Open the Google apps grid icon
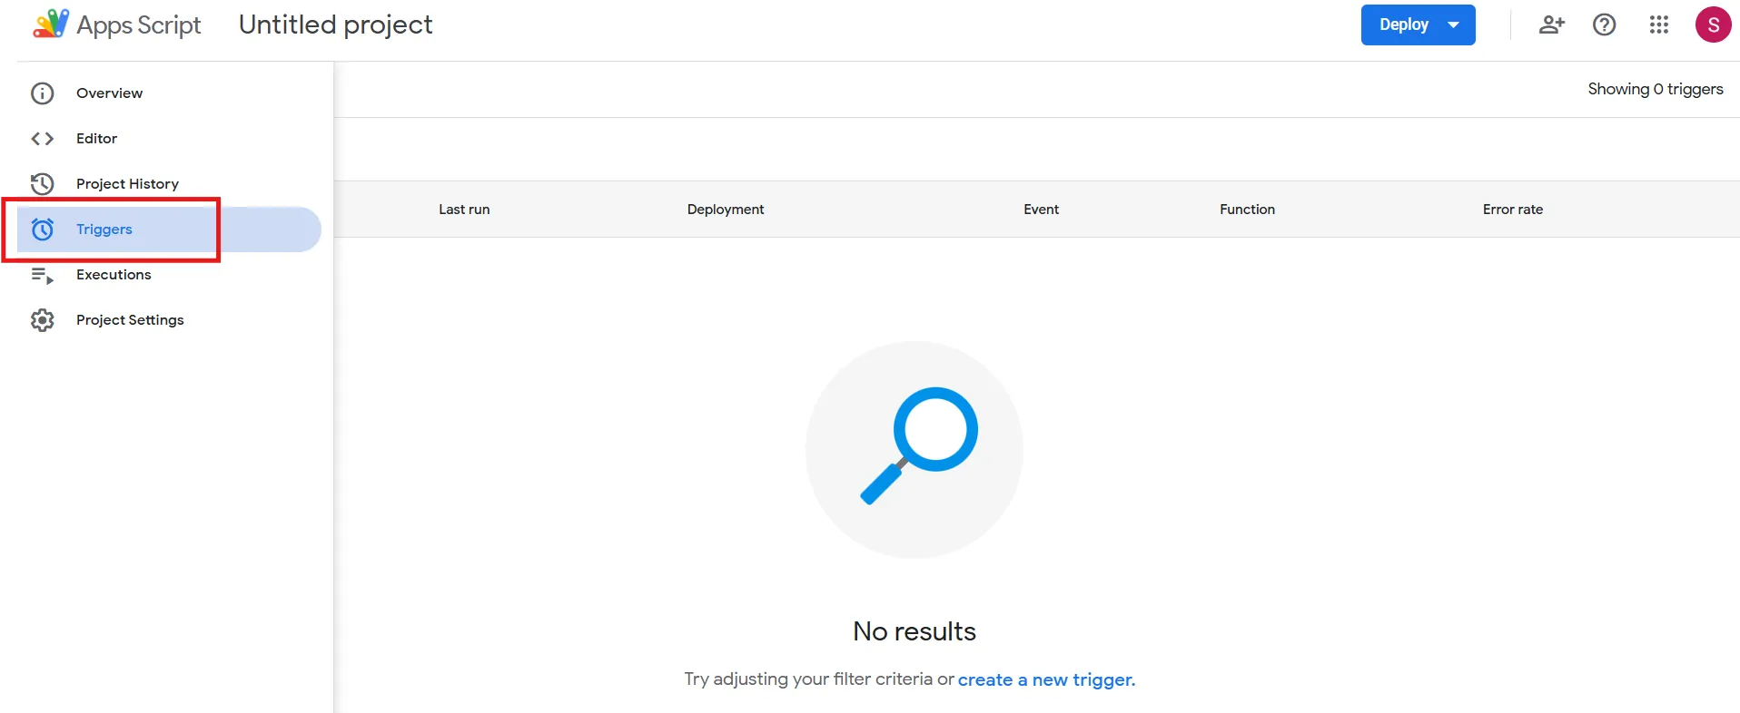 (1659, 24)
